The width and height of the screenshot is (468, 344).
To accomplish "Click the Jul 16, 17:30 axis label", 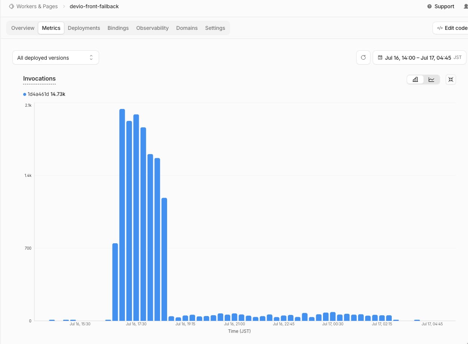I will pos(136,324).
